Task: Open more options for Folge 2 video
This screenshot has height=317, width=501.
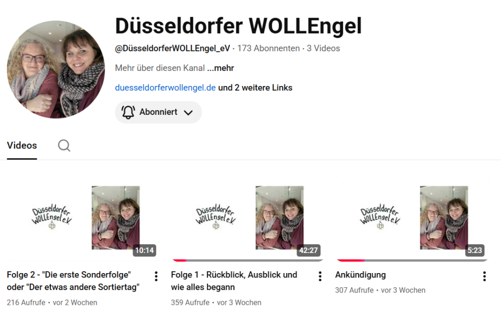Action: coord(156,276)
